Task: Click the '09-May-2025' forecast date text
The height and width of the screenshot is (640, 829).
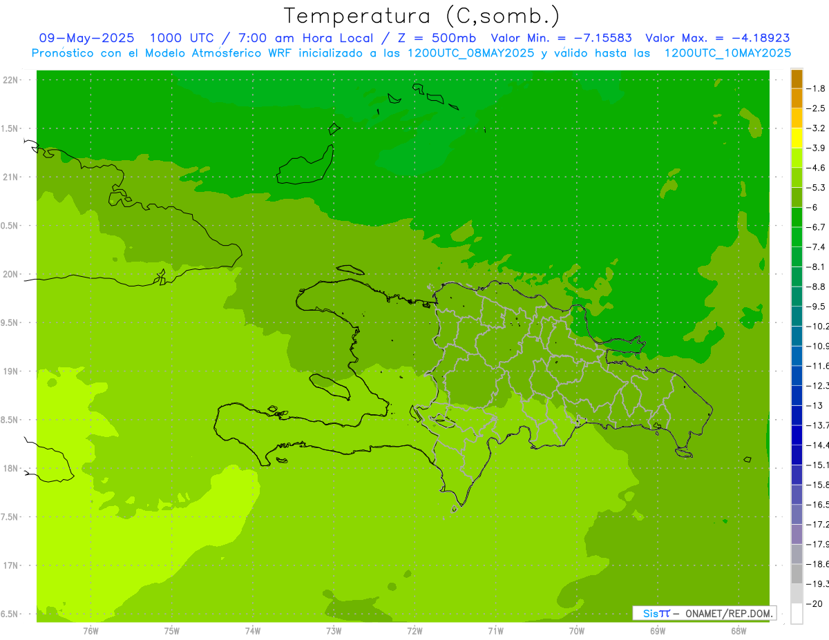Action: click(87, 38)
